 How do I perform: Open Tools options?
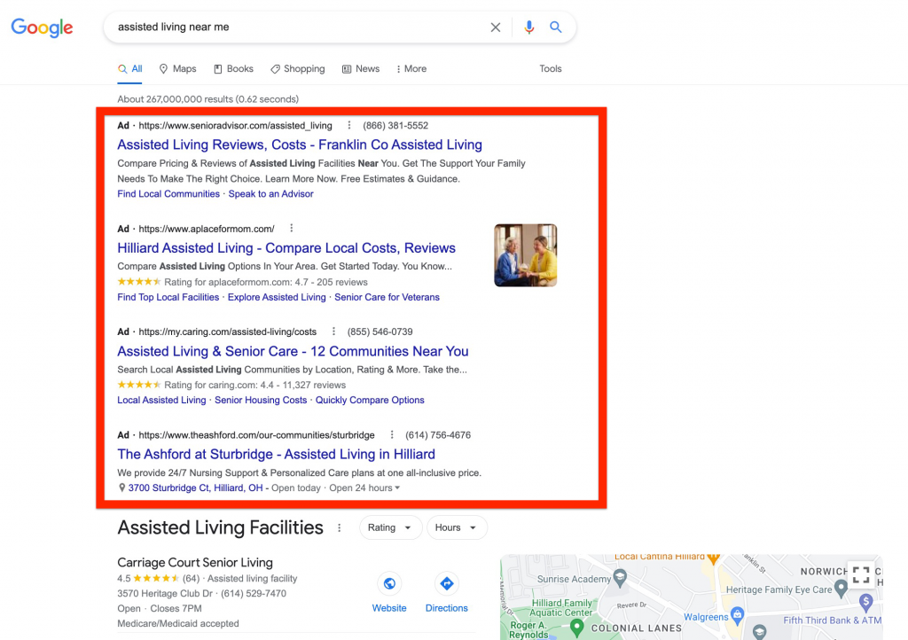[551, 69]
